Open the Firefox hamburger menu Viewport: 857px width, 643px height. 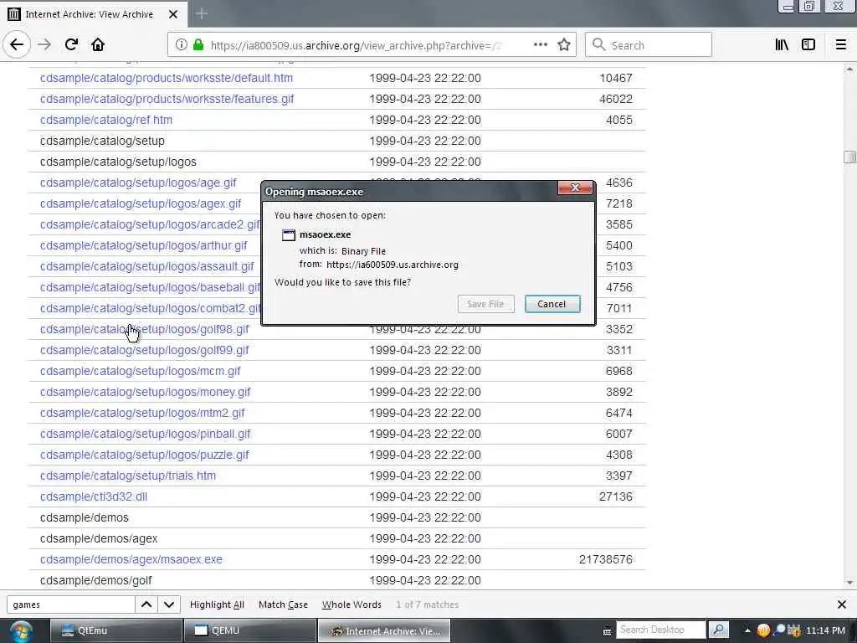click(x=841, y=45)
